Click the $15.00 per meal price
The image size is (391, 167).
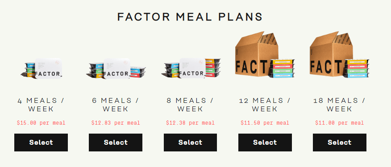tap(41, 123)
